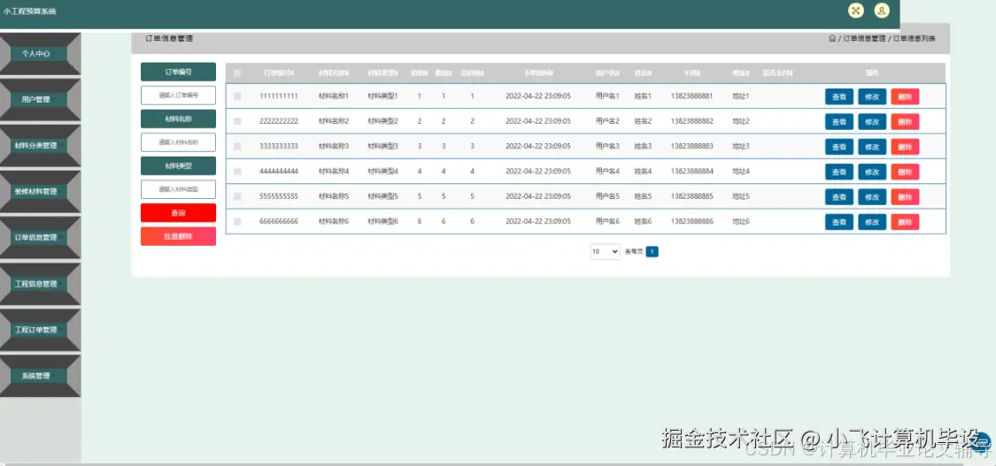Check the row for order 5555555555
Viewport: 996px width, 466px height.
point(237,196)
